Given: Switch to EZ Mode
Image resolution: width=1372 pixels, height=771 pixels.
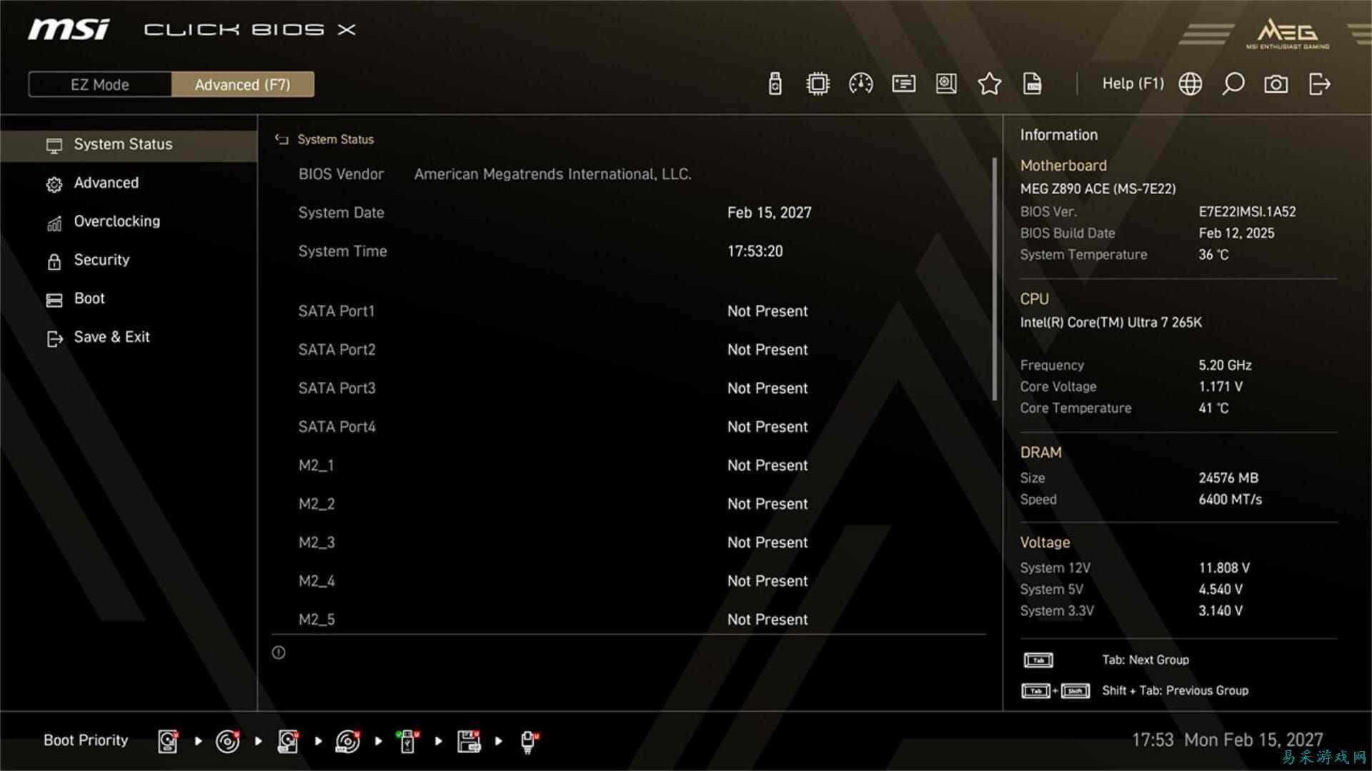Looking at the screenshot, I should coord(100,84).
